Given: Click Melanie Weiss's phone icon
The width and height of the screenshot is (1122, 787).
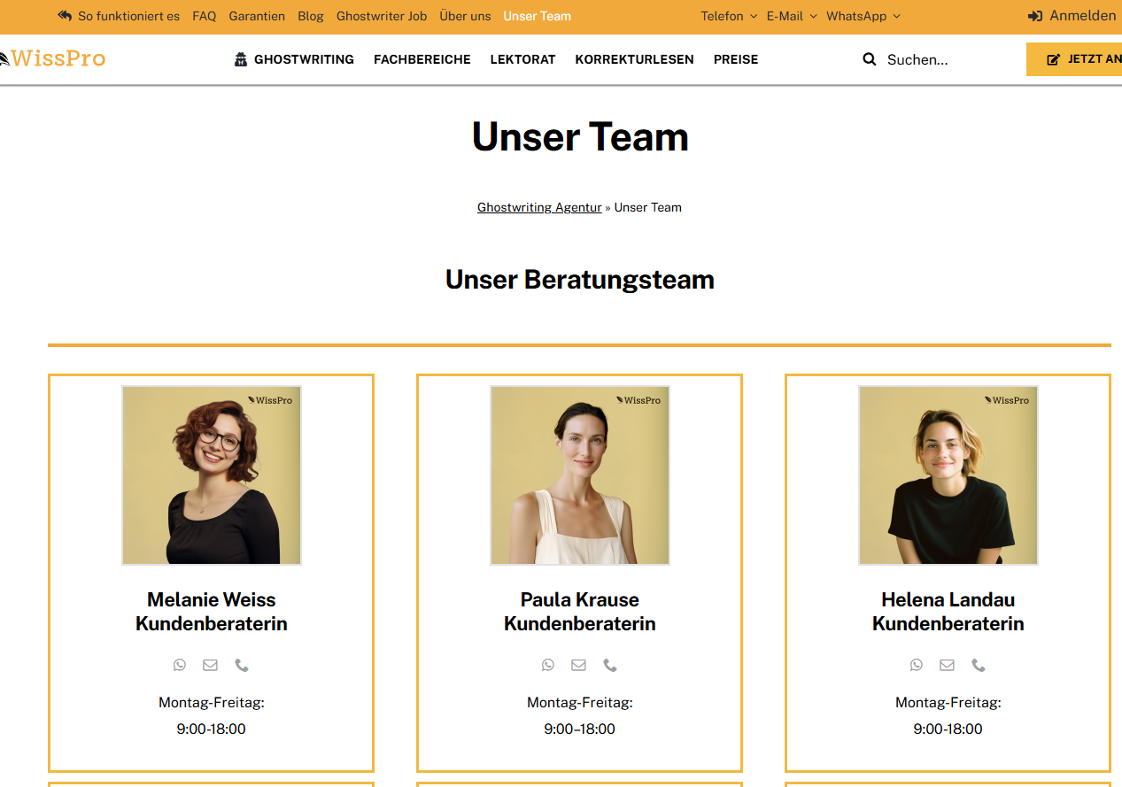Looking at the screenshot, I should (242, 665).
